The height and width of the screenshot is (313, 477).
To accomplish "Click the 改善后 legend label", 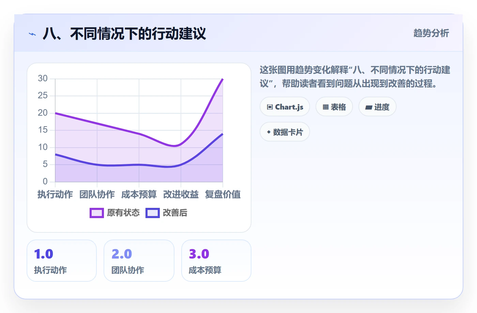I will point(175,213).
